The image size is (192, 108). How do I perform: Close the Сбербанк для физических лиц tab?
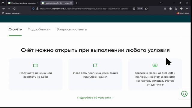click(37, 3)
